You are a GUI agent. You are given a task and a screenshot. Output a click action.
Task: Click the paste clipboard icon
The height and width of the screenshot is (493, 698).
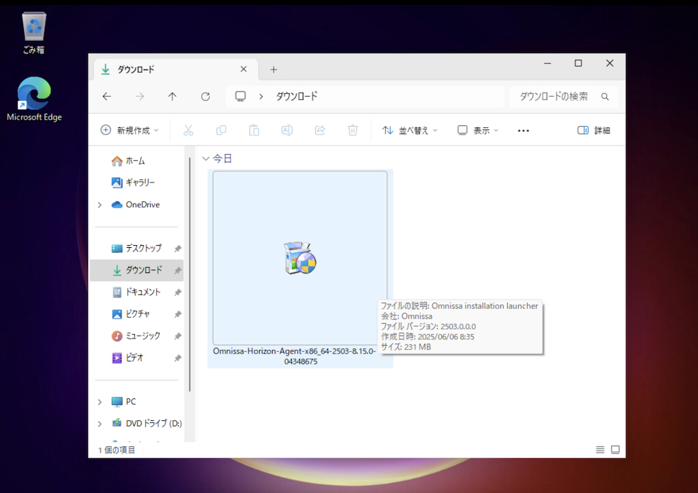pos(254,130)
